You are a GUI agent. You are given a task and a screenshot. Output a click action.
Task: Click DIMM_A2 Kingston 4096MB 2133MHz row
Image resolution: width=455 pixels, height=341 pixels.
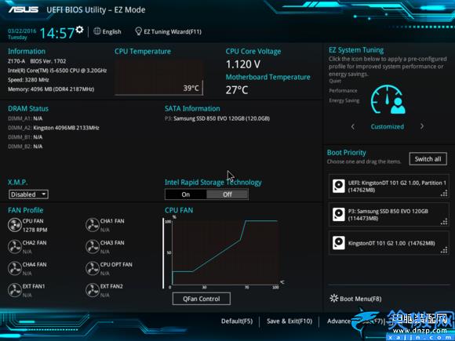tap(53, 128)
